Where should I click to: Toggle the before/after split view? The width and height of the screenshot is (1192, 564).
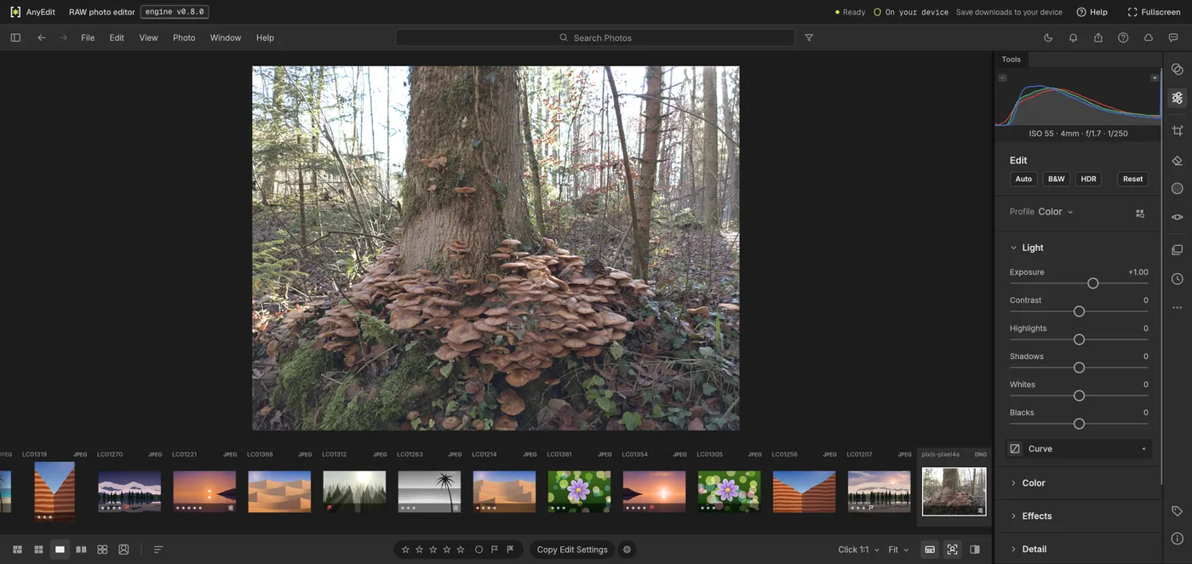tap(975, 550)
